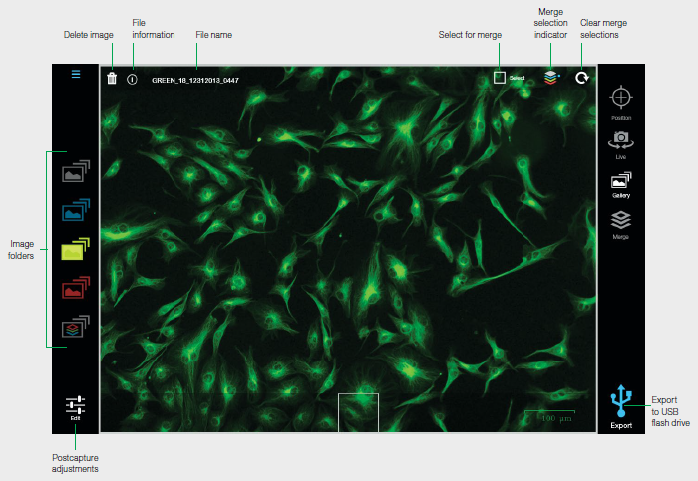Select the blue image folder
This screenshot has width=698, height=481.
point(76,209)
